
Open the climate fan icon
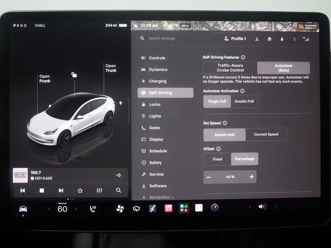120,209
